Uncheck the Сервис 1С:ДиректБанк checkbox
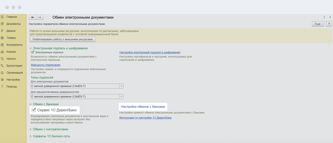The image size is (333, 143). pyautogui.click(x=34, y=110)
